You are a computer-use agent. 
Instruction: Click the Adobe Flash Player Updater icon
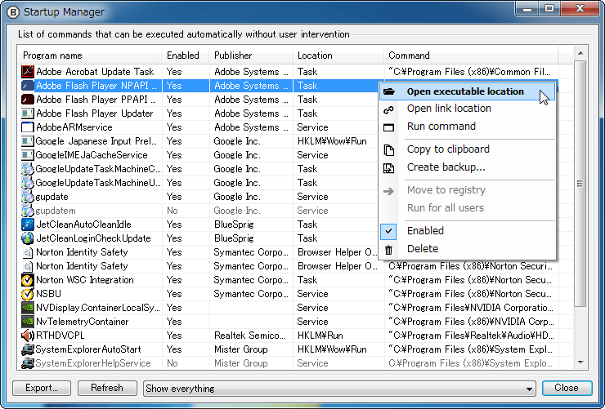(x=28, y=113)
